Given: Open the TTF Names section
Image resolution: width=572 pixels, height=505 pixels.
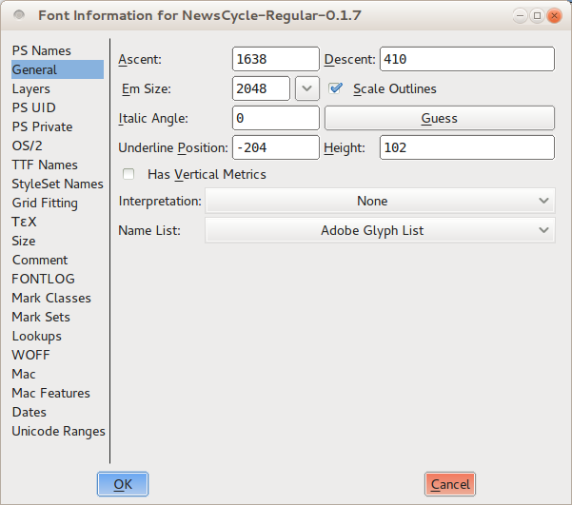Looking at the screenshot, I should click(45, 165).
